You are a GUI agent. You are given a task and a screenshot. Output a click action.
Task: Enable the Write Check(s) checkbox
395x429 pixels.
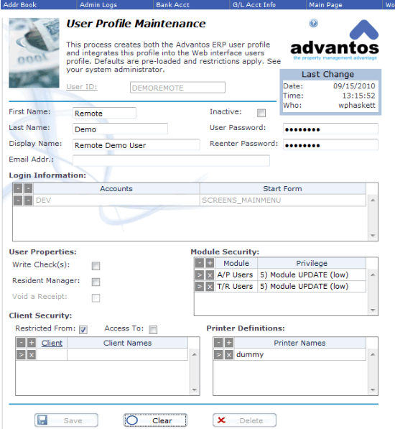point(96,266)
